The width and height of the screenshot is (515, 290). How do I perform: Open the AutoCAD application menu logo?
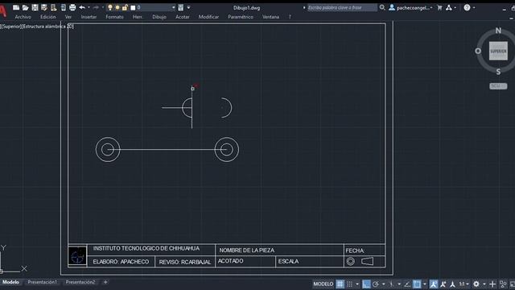3,11
